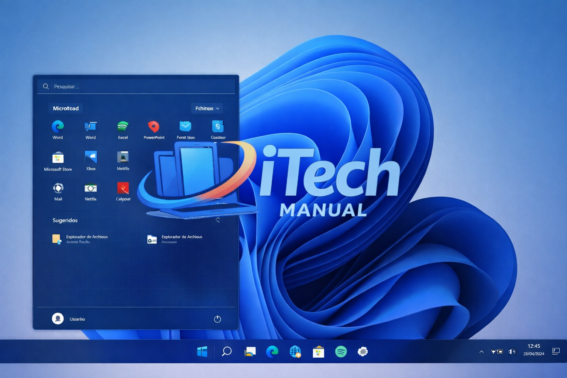567x378 pixels.
Task: Click the battery indicator in the system tray
Action: pyautogui.click(x=499, y=351)
